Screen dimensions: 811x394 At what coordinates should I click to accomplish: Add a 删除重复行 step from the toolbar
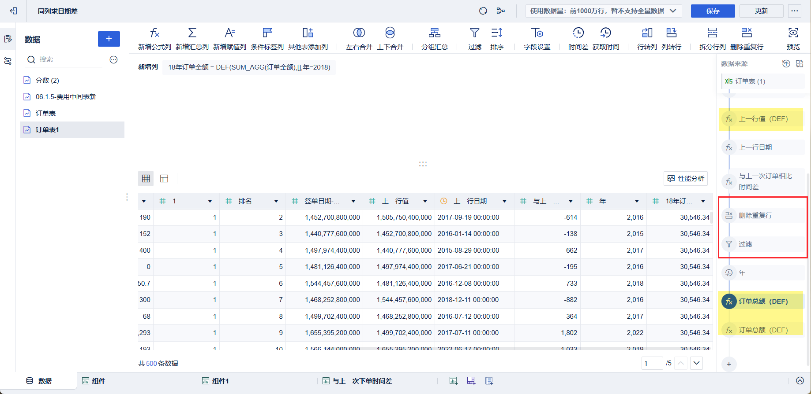(747, 38)
